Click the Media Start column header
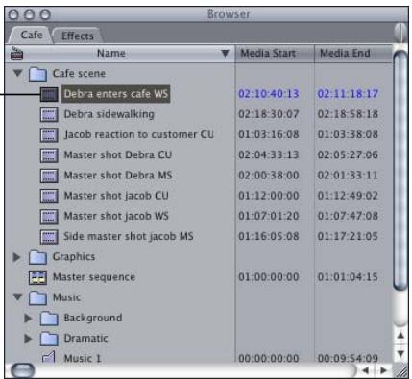Image resolution: width=412 pixels, height=379 pixels. pyautogui.click(x=275, y=54)
